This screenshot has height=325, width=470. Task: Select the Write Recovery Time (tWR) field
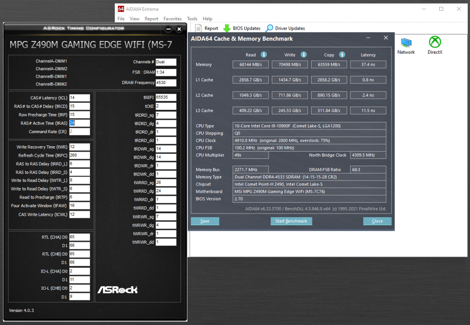click(79, 147)
